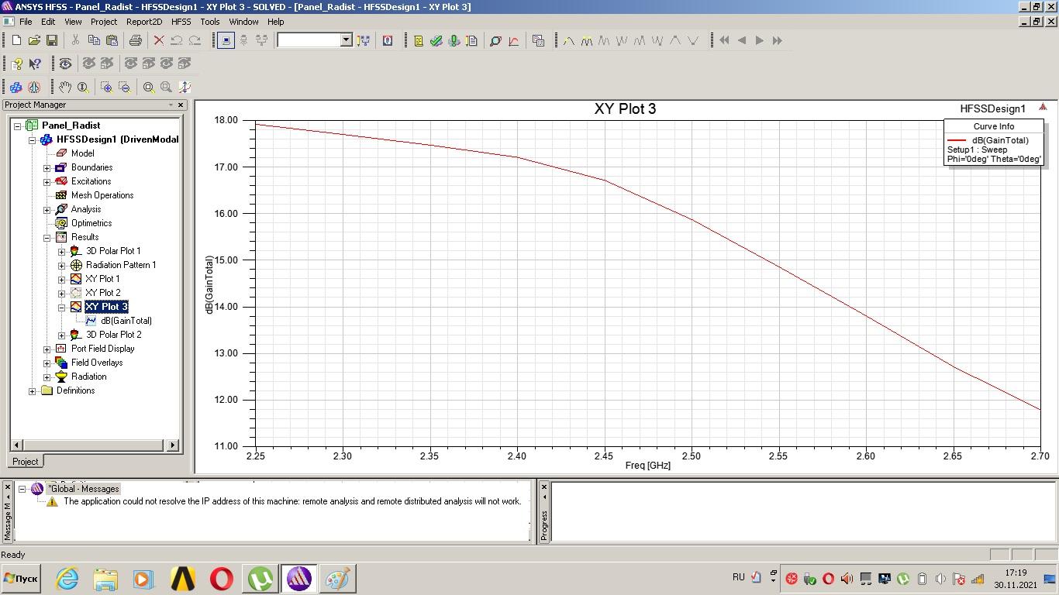Click the Project tab below tree
This screenshot has width=1059, height=595.
tap(25, 462)
